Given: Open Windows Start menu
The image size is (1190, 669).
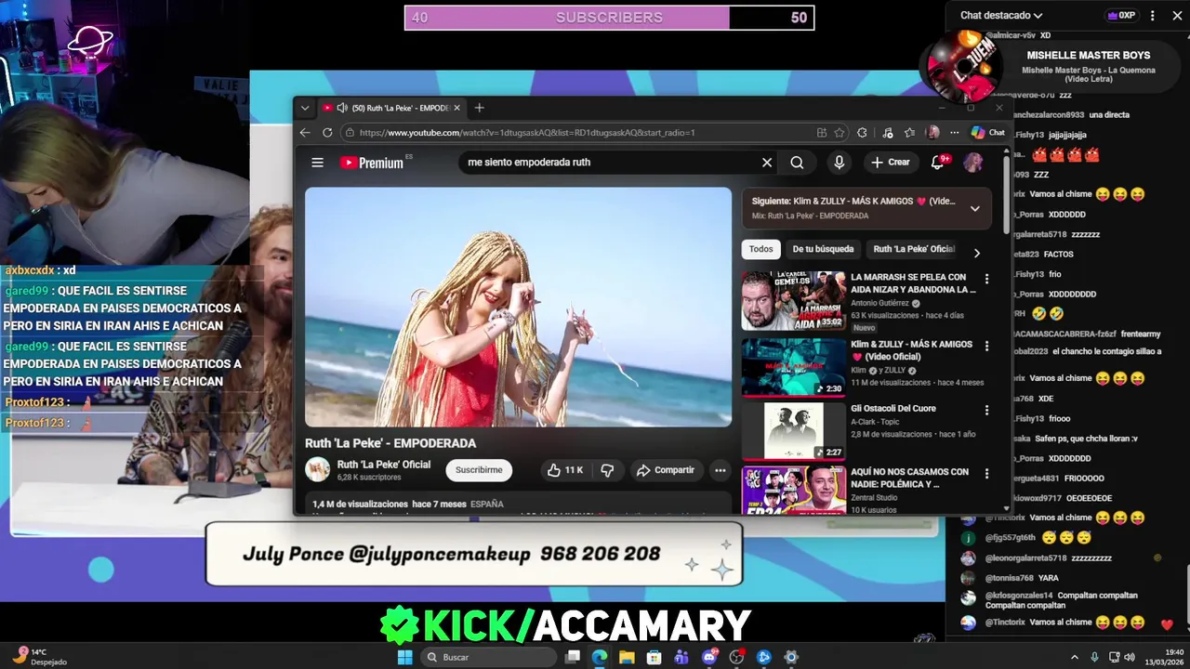Looking at the screenshot, I should pyautogui.click(x=404, y=657).
